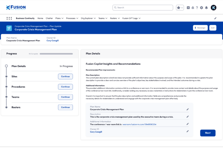
Task: Open the user profile avatar
Action: tap(213, 8)
